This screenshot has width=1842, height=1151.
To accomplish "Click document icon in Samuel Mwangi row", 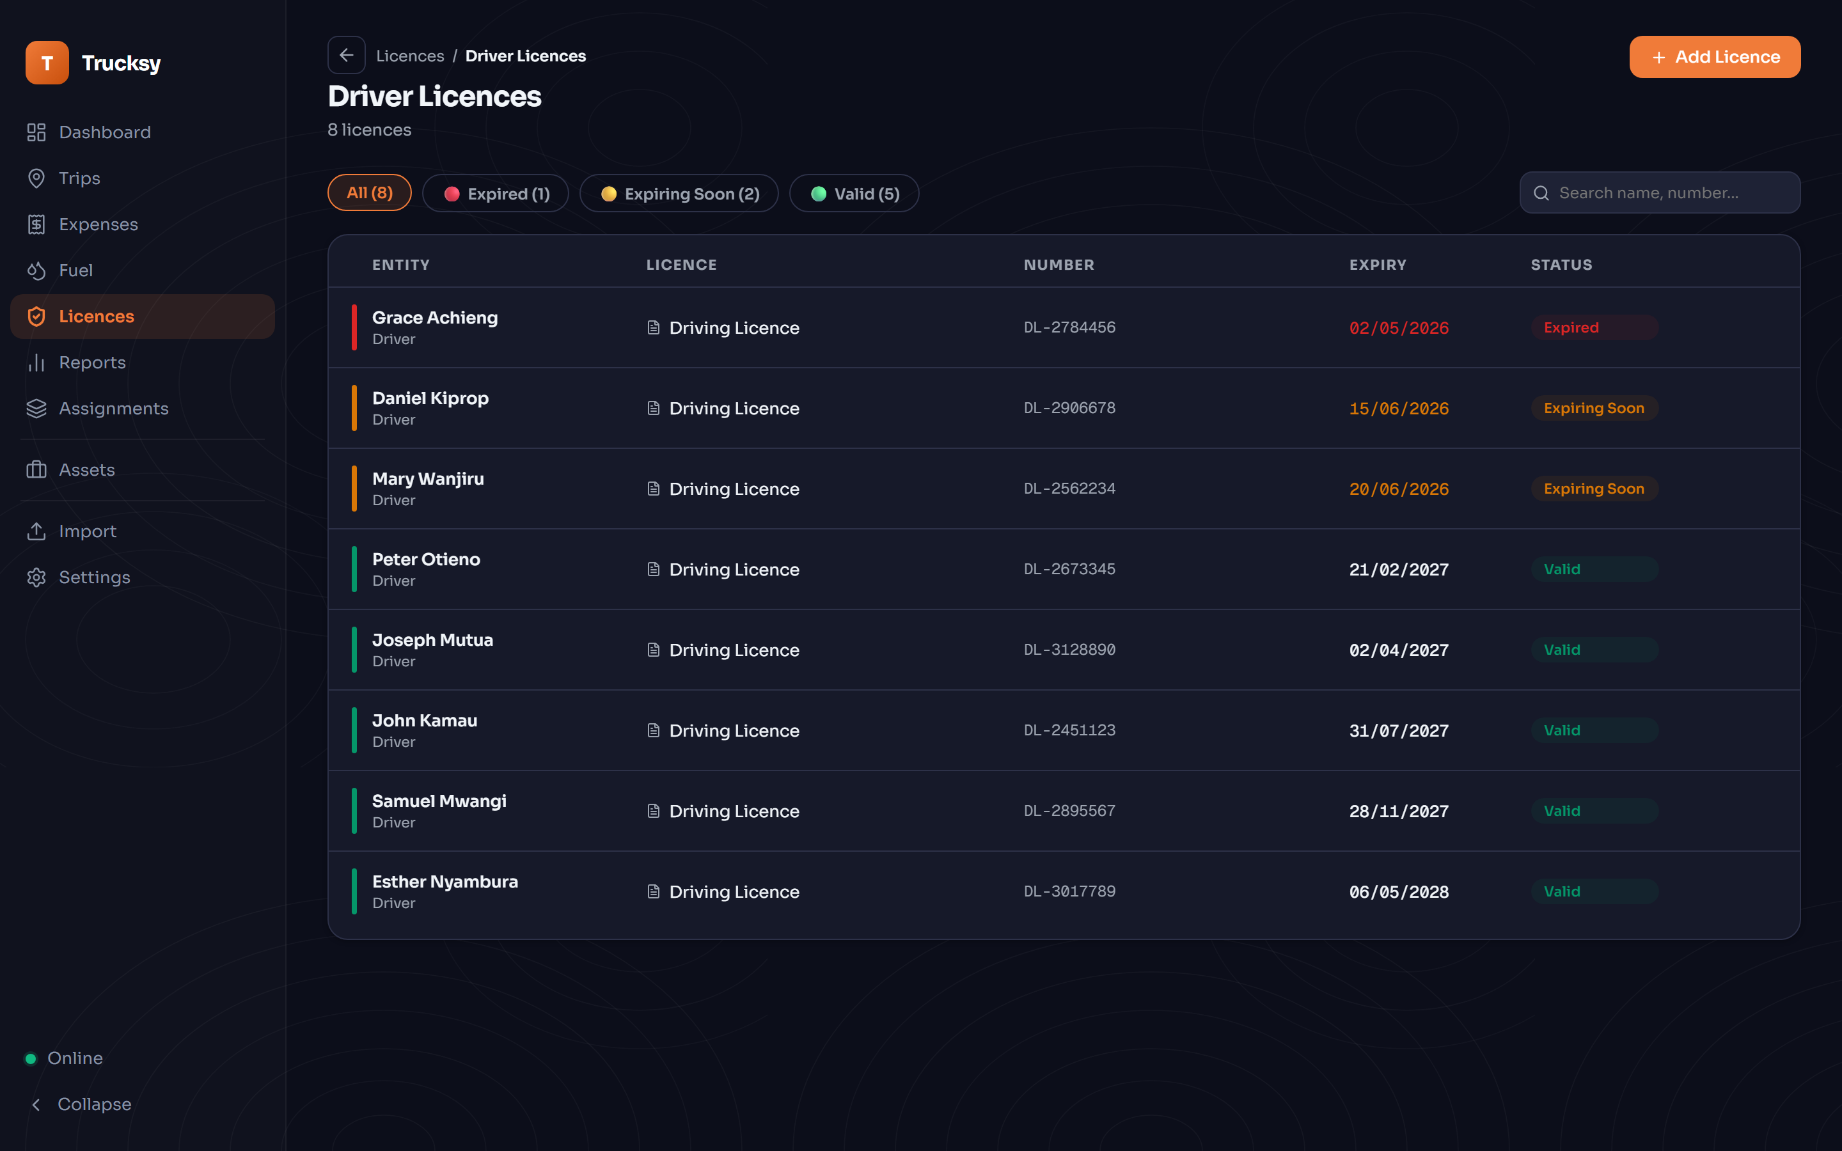I will pyautogui.click(x=653, y=811).
